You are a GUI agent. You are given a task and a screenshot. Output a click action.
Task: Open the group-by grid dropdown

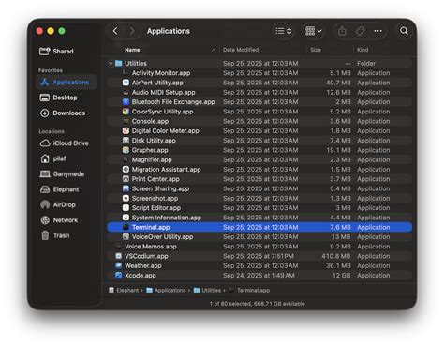[x=313, y=31]
